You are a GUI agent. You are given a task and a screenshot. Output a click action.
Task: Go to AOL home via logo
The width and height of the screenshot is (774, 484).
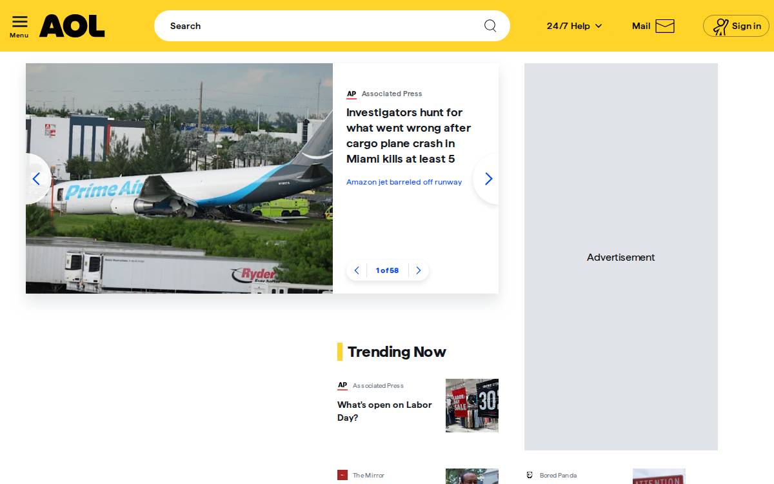[x=72, y=26]
